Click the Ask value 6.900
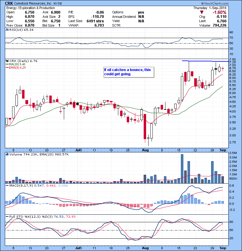This screenshot has height=251, width=242. [x=56, y=12]
